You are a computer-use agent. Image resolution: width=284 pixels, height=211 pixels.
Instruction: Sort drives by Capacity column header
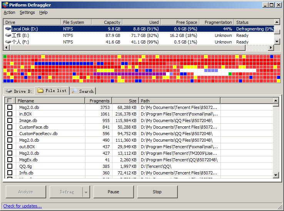coord(107,22)
